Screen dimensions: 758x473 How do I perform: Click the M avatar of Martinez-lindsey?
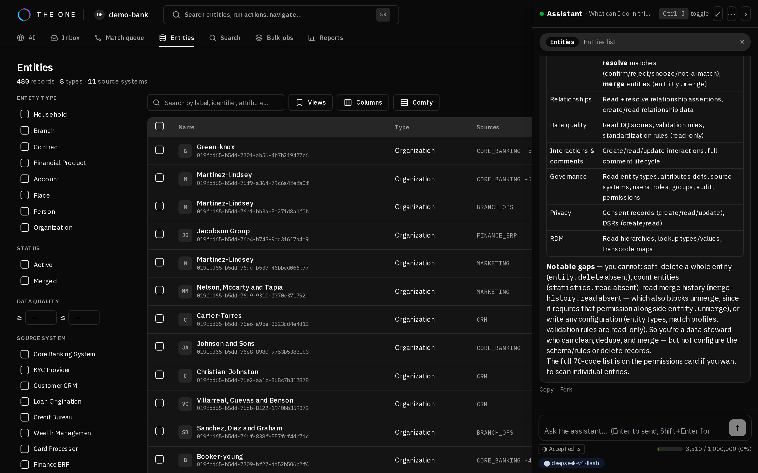[185, 179]
